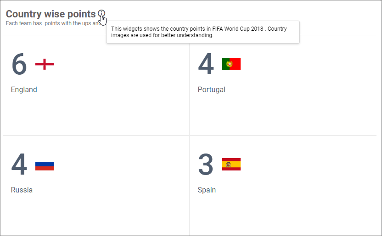The width and height of the screenshot is (382, 236).
Task: Select the England country label
Action: [24, 90]
